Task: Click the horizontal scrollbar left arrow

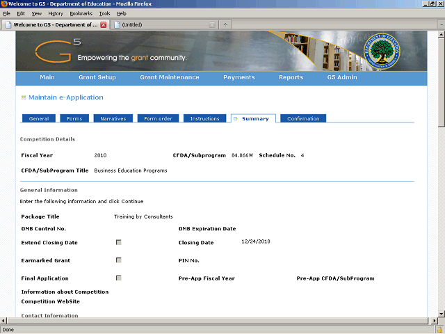Action: [x=3, y=321]
